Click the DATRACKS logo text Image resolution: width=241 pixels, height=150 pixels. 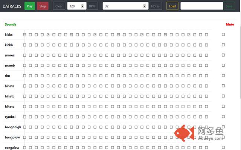click(12, 6)
